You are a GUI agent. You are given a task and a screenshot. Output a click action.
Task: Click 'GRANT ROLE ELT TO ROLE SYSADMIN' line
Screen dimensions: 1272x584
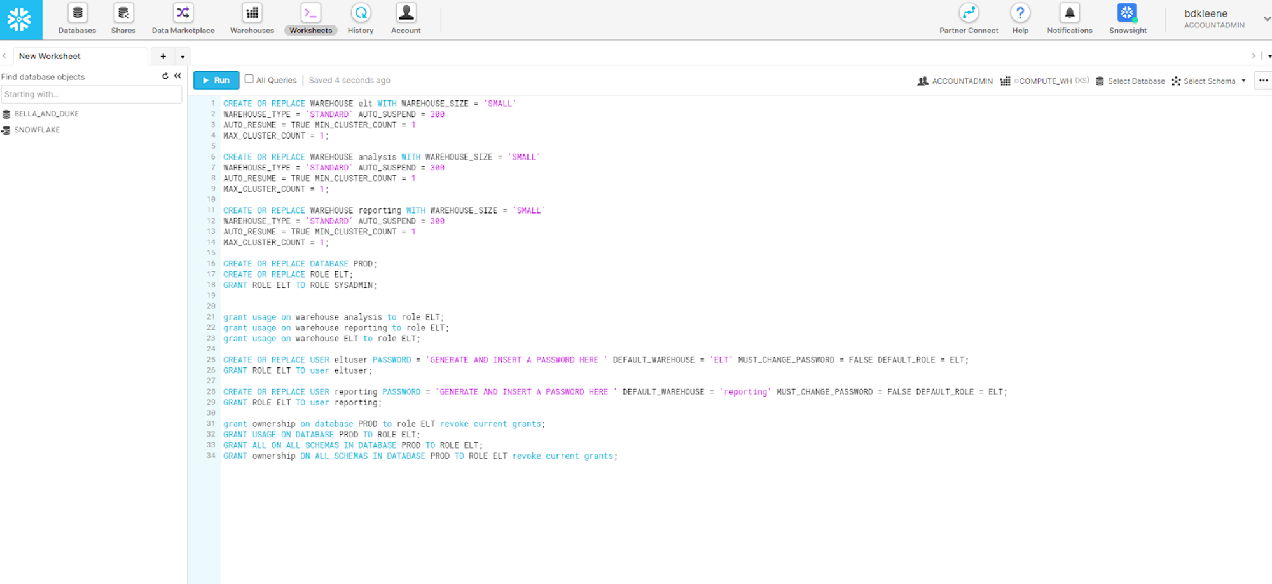[x=300, y=285]
